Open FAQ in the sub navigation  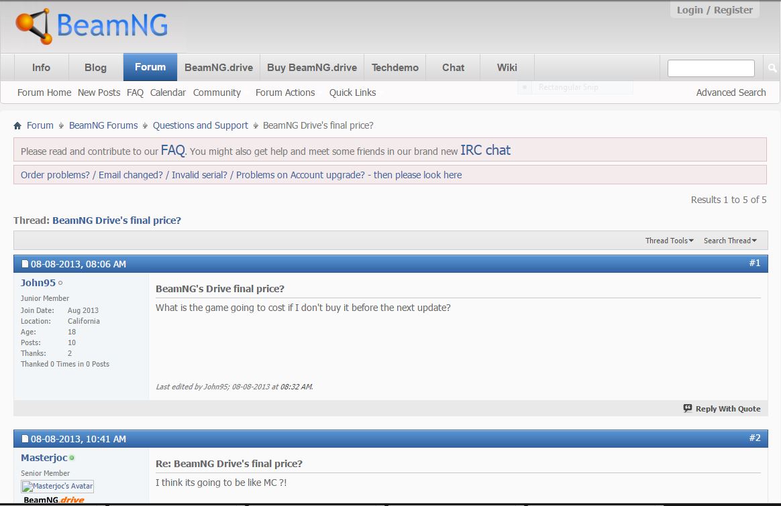pos(135,92)
